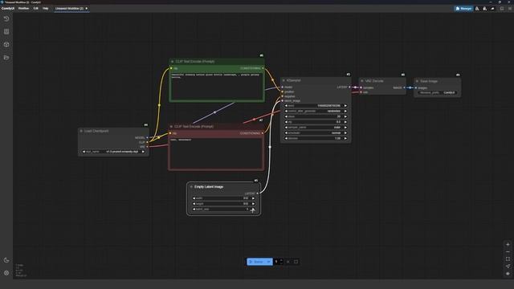Next control_after_generate option arrow

(345, 111)
